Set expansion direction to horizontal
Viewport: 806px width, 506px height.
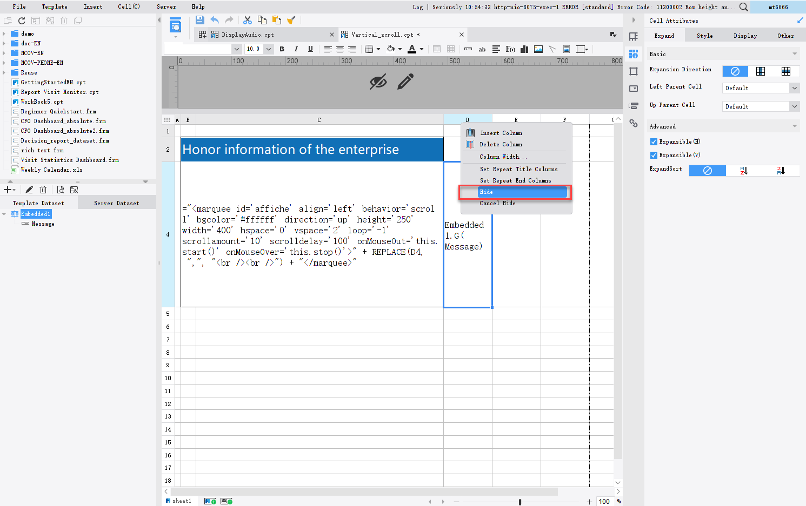(786, 71)
